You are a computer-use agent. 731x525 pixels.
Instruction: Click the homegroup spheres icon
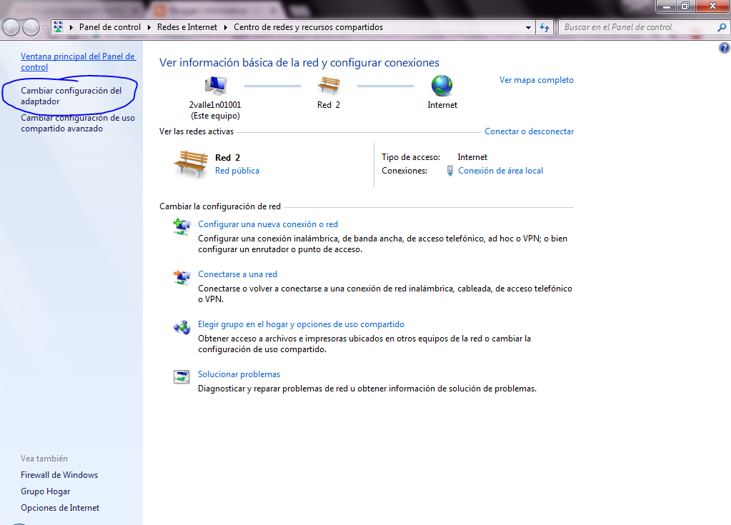tap(181, 327)
